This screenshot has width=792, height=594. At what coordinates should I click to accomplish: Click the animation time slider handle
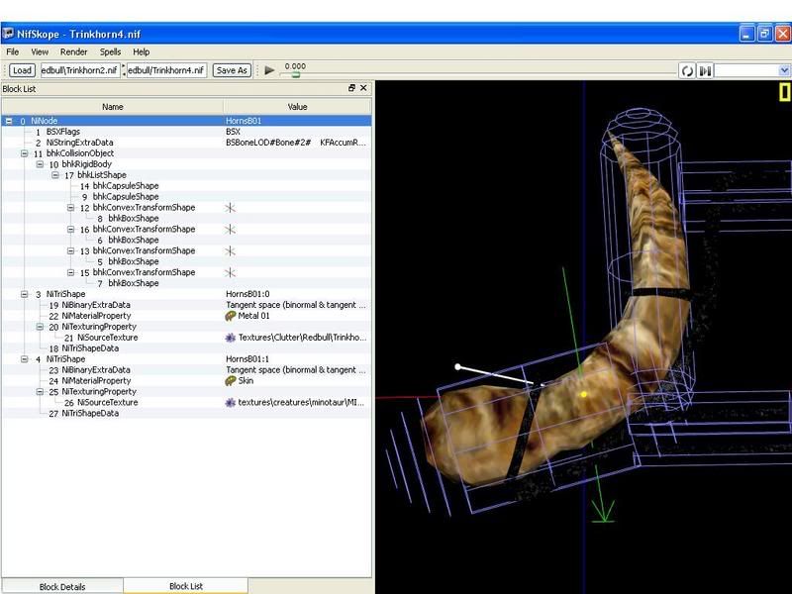click(295, 74)
